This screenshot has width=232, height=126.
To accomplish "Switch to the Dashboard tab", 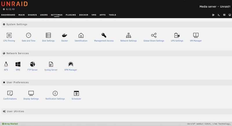I will (x=8, y=15).
